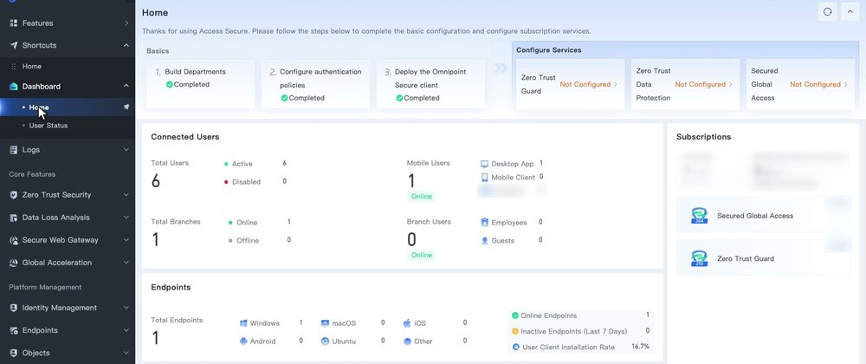This screenshot has height=364, width=866.
Task: Click the Logs icon in sidebar
Action: tap(14, 150)
